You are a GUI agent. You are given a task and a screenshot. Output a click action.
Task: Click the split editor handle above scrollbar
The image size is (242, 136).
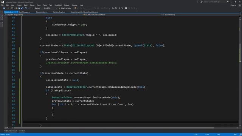pyautogui.click(x=240, y=17)
